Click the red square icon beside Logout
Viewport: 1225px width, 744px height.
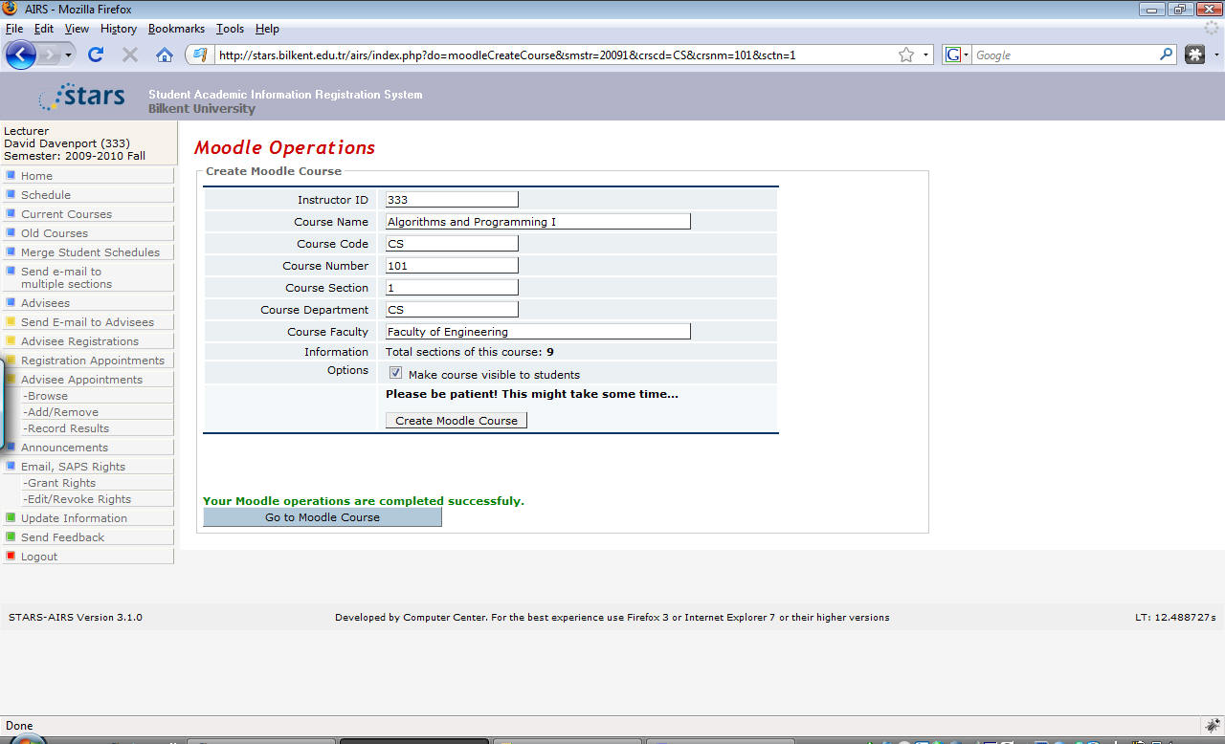click(11, 556)
